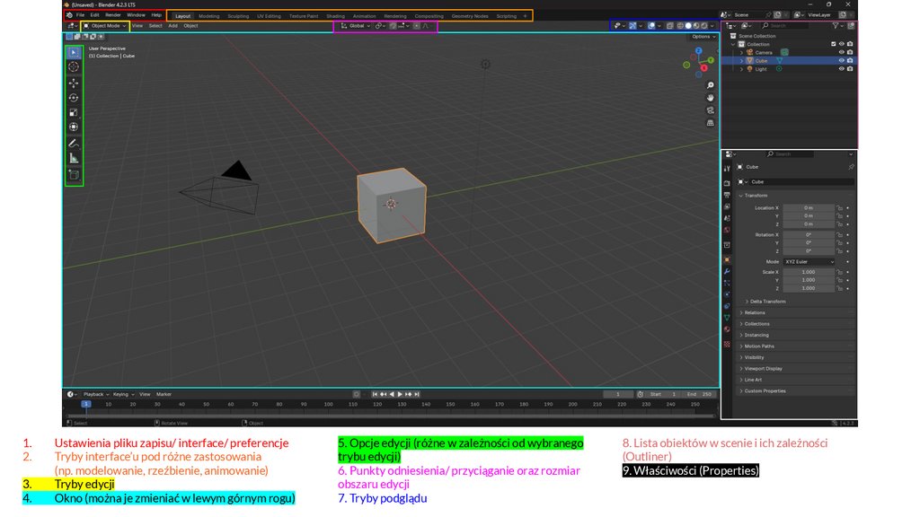Open the Render menu

(x=113, y=15)
